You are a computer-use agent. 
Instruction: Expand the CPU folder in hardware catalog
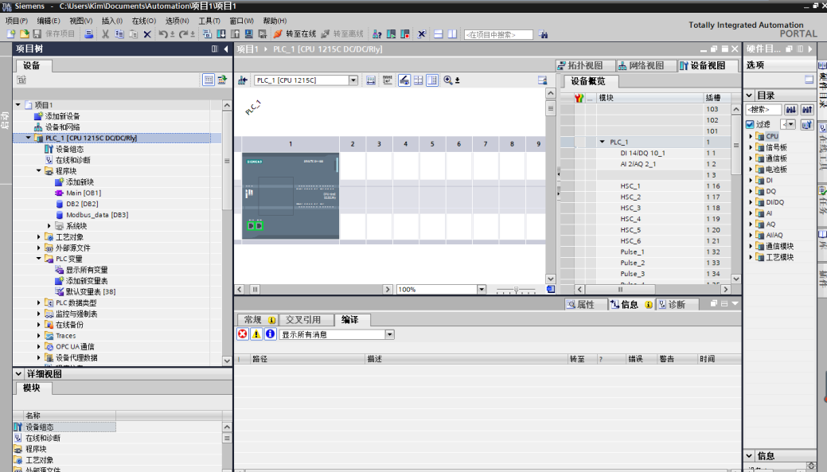click(x=751, y=136)
